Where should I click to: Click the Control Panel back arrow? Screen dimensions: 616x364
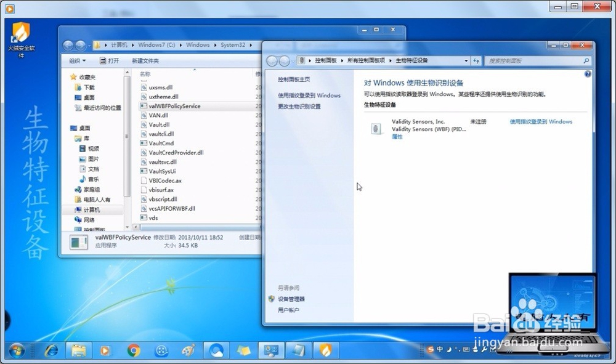click(272, 61)
